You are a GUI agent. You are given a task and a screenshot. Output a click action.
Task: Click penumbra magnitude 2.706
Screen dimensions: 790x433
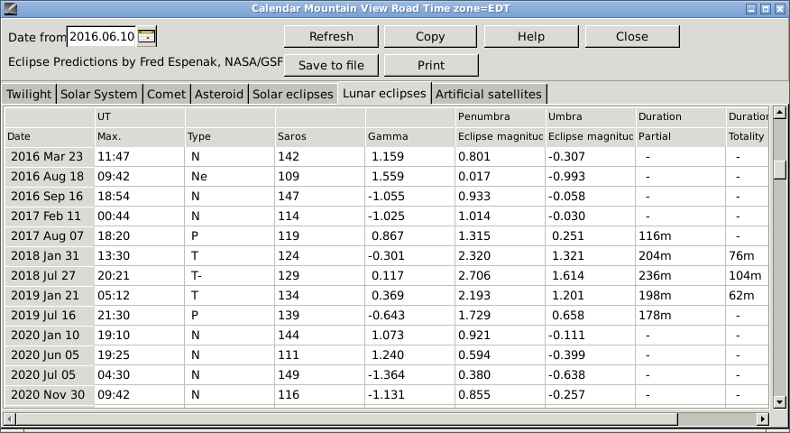pos(501,276)
